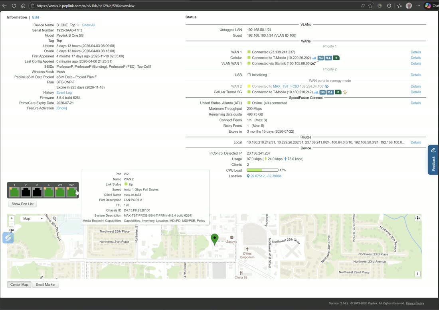
Task: Click InControl Detected IP 23.138.241.237
Action: pyautogui.click(x=259, y=153)
